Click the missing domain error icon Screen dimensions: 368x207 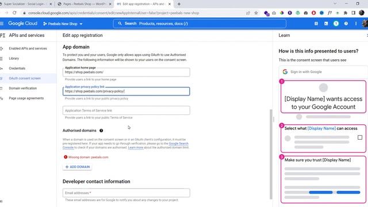tap(66, 157)
